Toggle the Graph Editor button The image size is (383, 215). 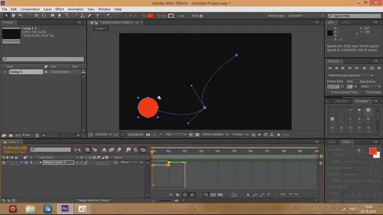coord(143,150)
